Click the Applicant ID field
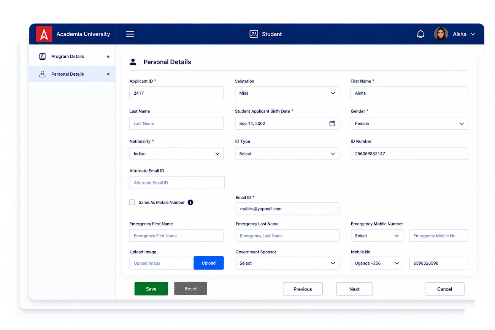Viewport: 495px width, 330px height. (x=176, y=93)
